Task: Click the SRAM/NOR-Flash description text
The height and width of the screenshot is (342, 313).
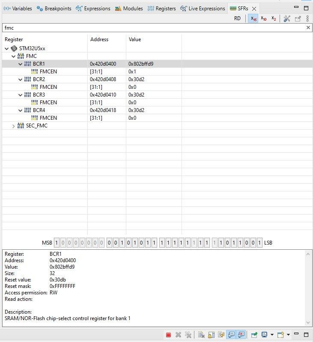Action: click(68, 318)
